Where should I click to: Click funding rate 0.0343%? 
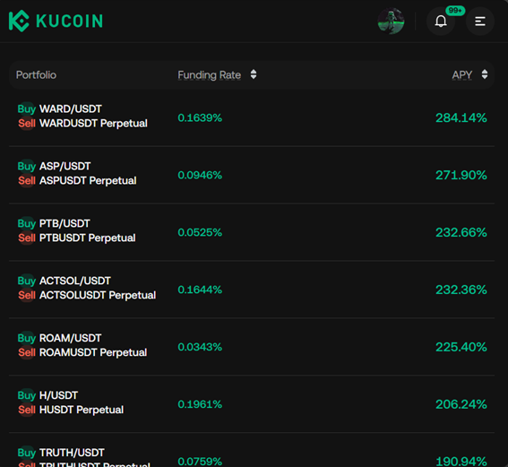coord(200,347)
